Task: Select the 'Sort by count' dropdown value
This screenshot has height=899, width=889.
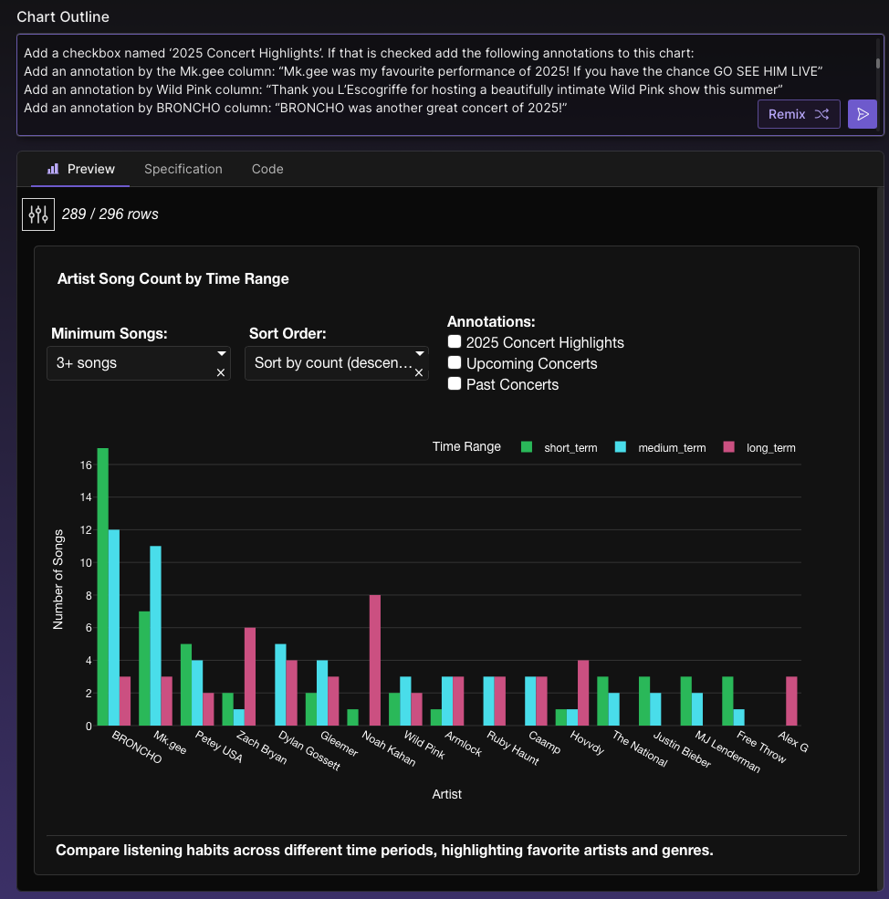Action: click(333, 363)
